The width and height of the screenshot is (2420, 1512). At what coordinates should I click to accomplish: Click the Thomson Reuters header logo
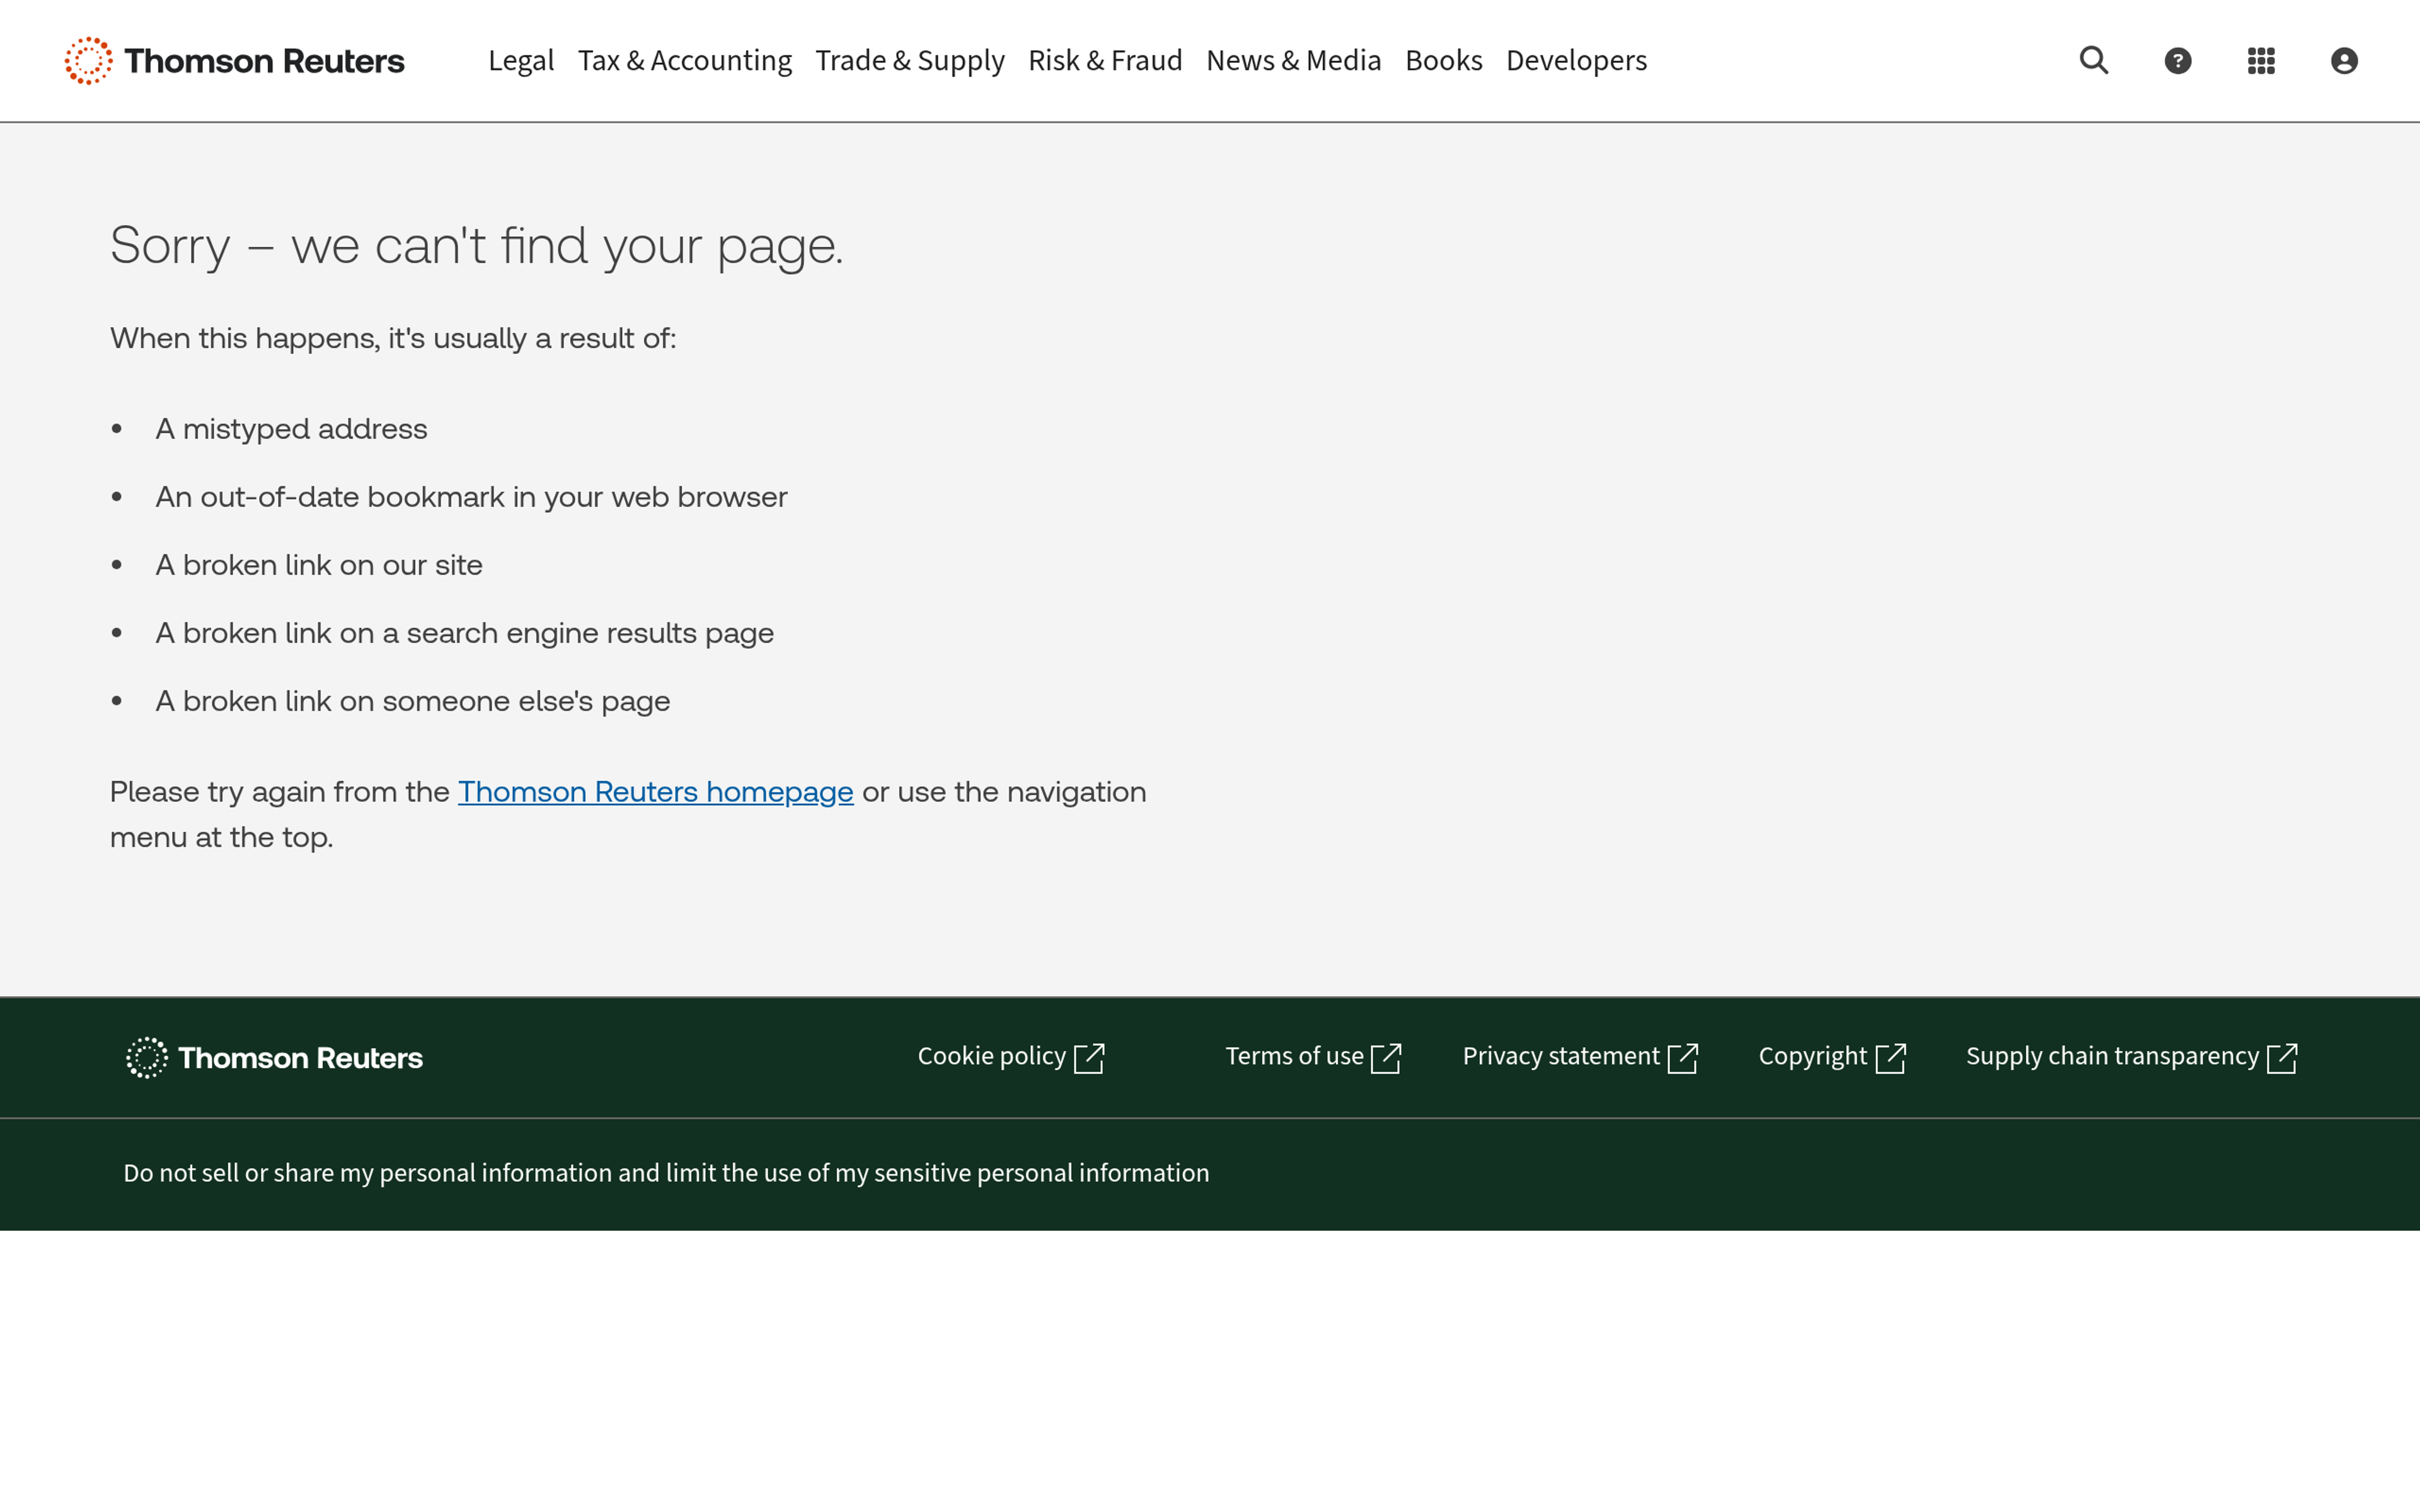(x=235, y=61)
